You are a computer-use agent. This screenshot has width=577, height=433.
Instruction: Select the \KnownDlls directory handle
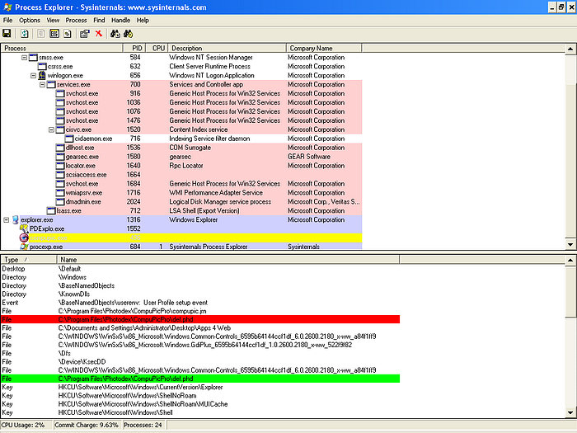[x=200, y=294]
